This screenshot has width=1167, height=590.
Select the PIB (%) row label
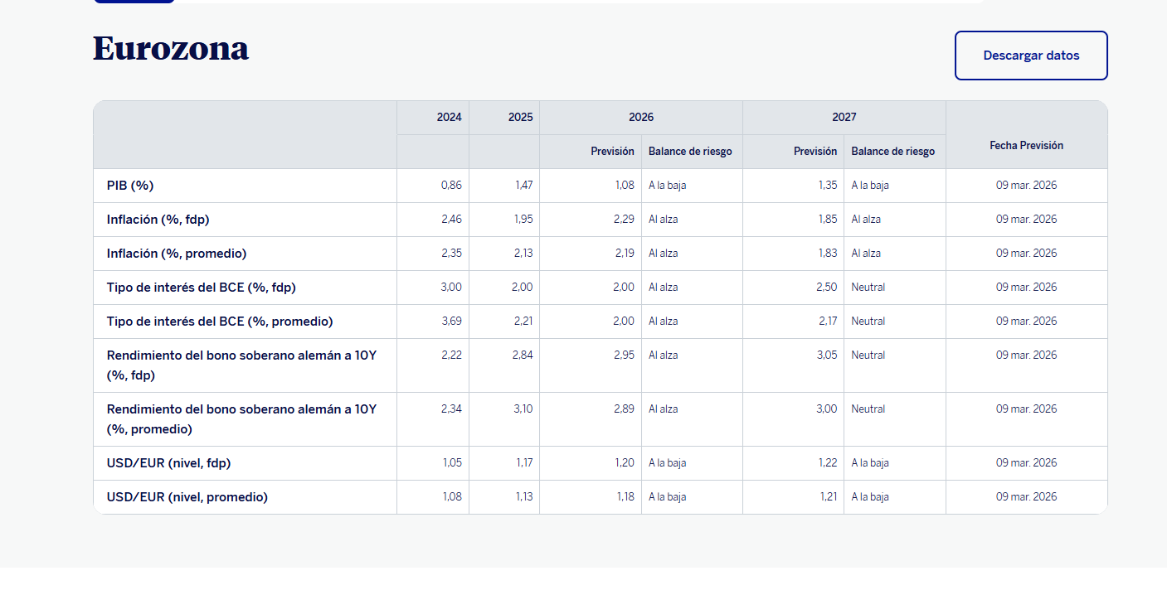tap(130, 186)
